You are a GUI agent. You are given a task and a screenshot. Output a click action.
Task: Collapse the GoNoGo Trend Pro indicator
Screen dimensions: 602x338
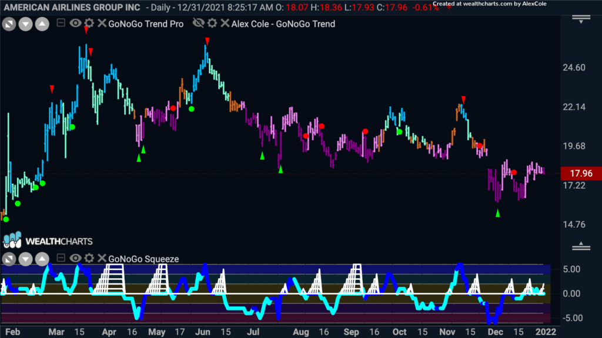[x=61, y=23]
